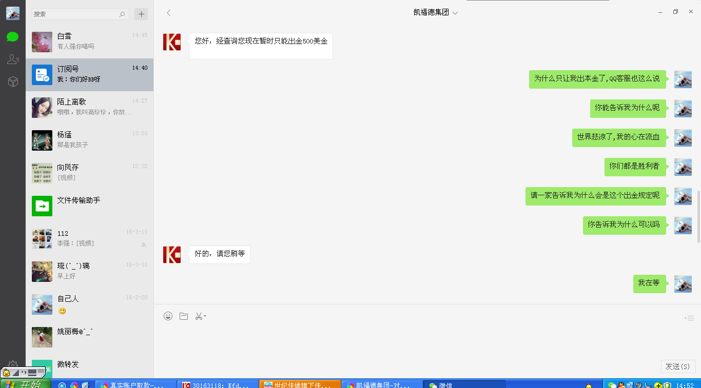701x388 pixels.
Task: Click 凯福德集团 avatar beside the 500美金 message
Action: click(x=172, y=42)
